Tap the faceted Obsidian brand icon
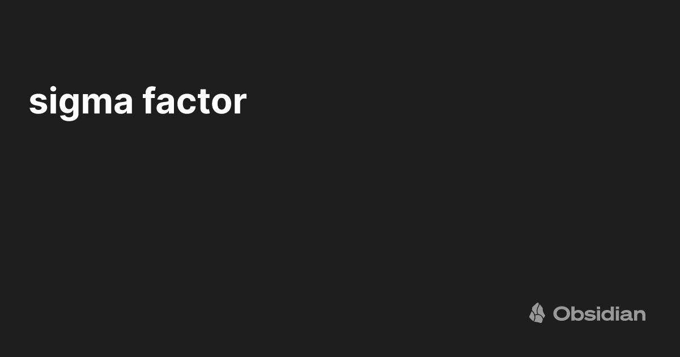The height and width of the screenshot is (357, 680). tap(537, 313)
